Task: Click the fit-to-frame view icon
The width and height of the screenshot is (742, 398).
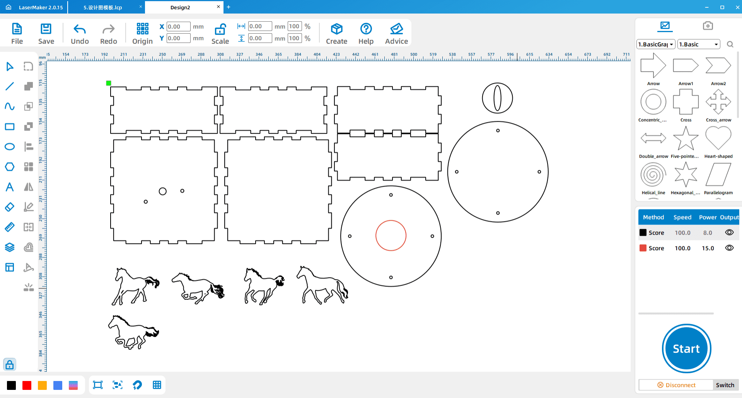Action: point(98,385)
